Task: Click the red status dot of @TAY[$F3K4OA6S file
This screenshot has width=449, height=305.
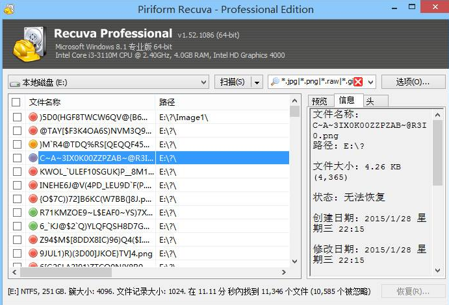Action: click(33, 130)
